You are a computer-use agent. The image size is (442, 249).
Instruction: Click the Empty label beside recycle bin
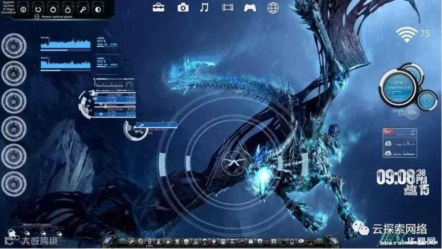click(398, 111)
